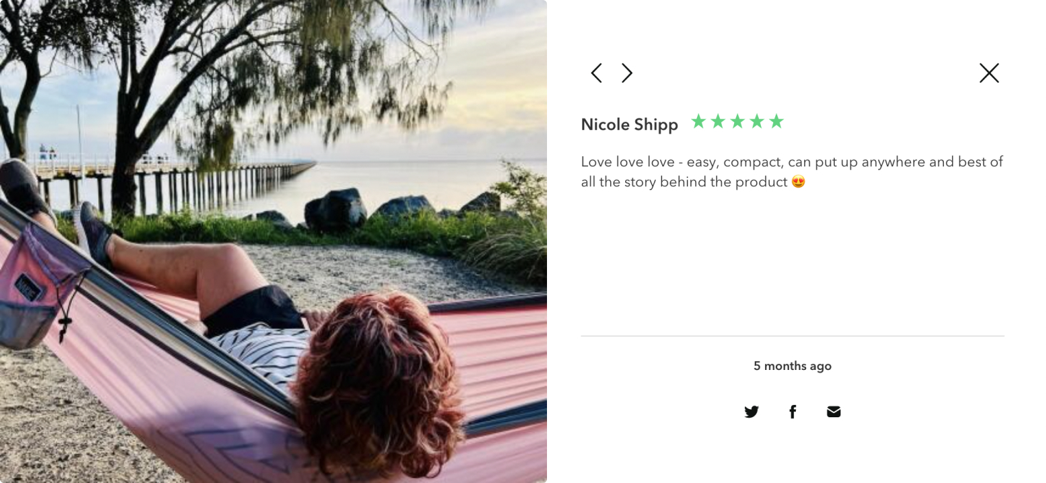This screenshot has height=483, width=1046.
Task: Click the second green rating star
Action: (x=718, y=122)
